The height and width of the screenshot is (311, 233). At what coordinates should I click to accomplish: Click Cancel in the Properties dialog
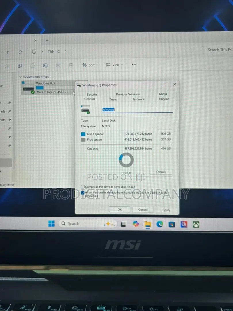[x=143, y=210]
